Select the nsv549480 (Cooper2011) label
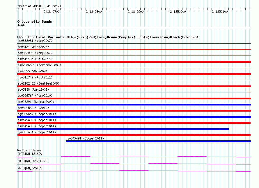This screenshot has width=259, height=188. pyautogui.click(x=37, y=120)
